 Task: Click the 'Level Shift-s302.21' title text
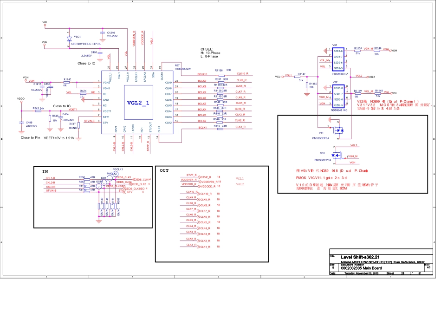point(360,257)
